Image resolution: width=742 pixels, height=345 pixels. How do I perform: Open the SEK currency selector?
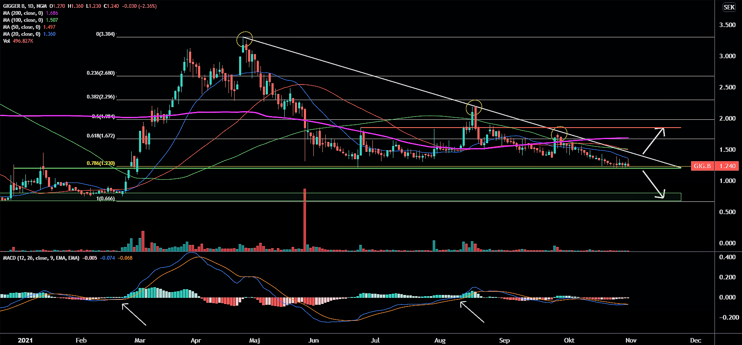tap(729, 7)
